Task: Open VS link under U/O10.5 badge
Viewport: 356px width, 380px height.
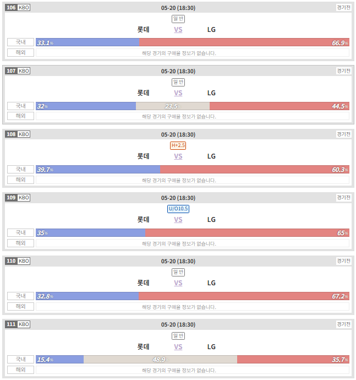Action: [x=178, y=220]
